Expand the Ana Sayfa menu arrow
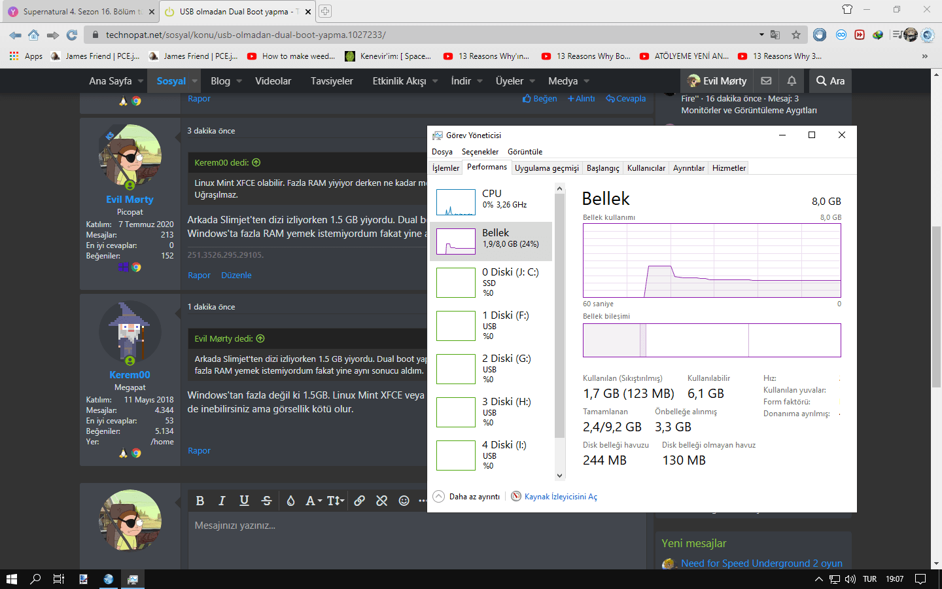 pyautogui.click(x=140, y=81)
